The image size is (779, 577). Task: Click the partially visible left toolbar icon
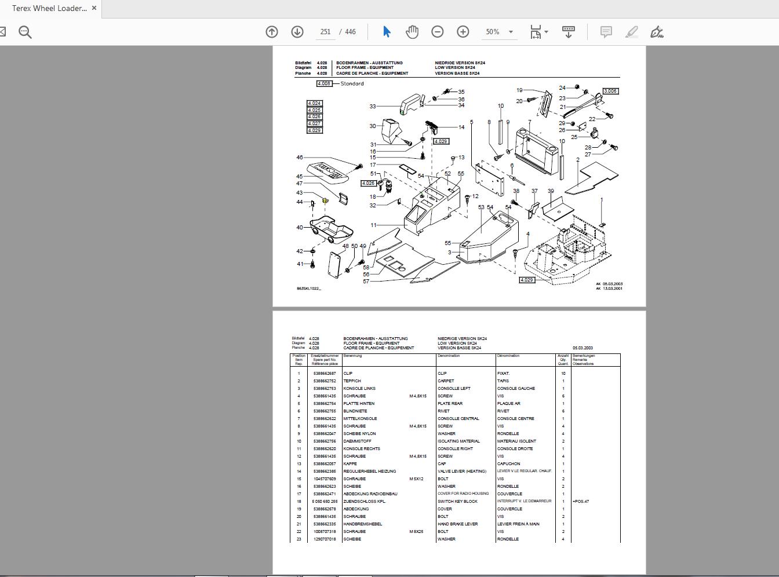[x=3, y=32]
